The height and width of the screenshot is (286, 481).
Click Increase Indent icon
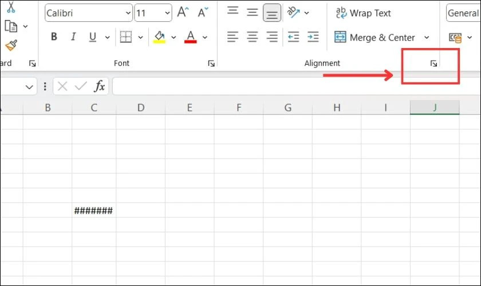tap(313, 37)
